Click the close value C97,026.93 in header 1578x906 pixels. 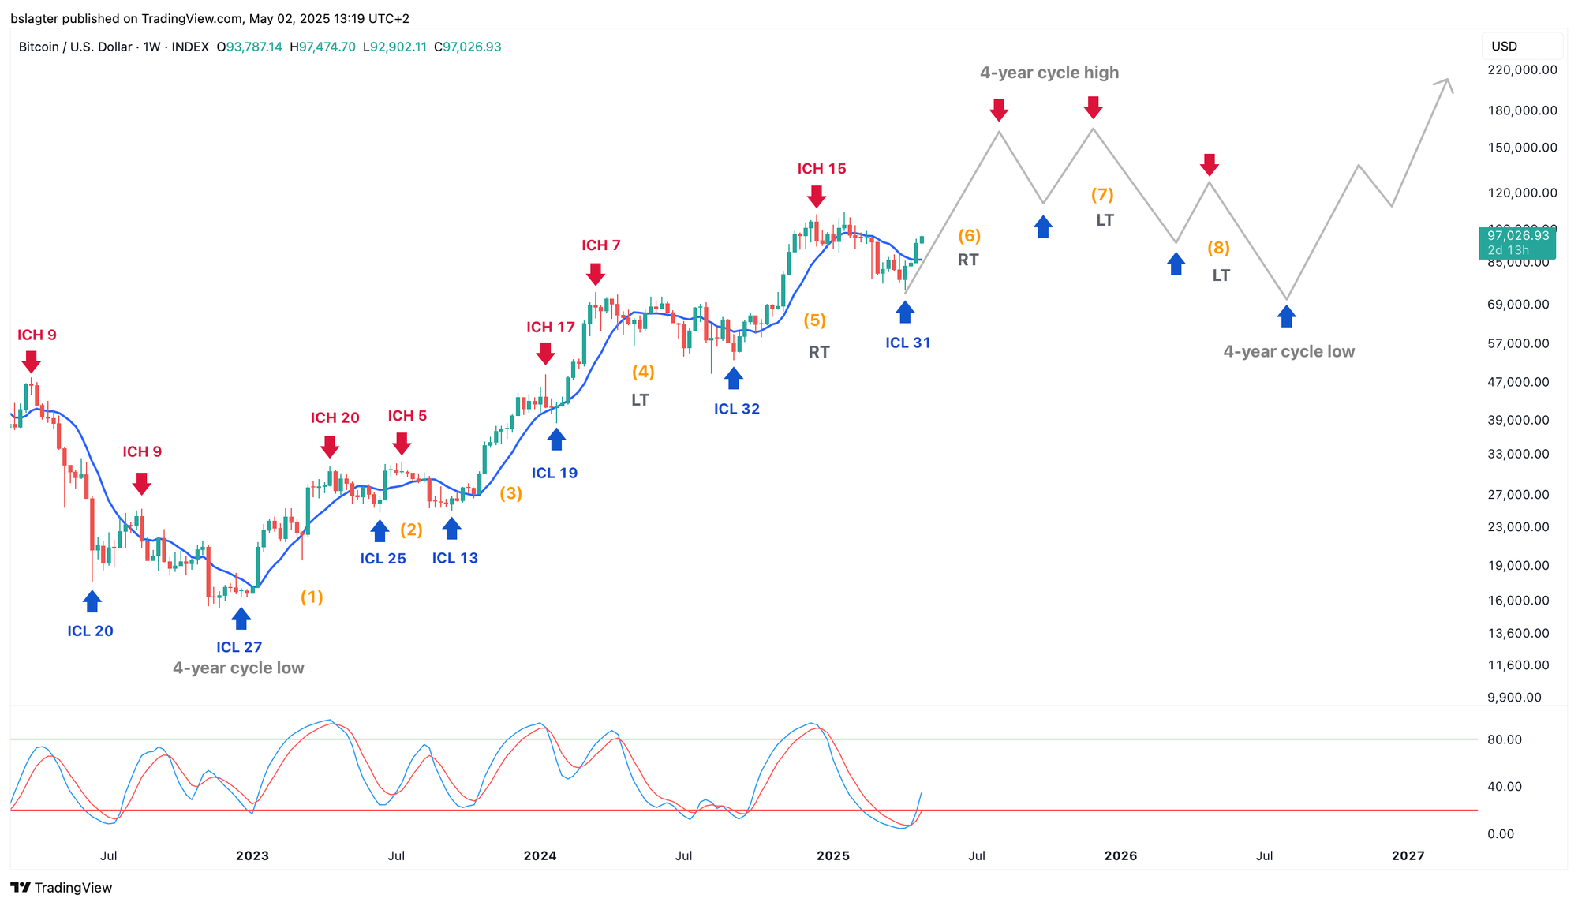pos(468,47)
